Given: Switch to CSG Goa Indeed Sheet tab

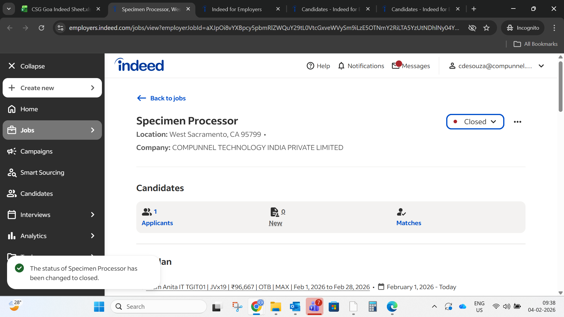Looking at the screenshot, I should click(x=60, y=9).
